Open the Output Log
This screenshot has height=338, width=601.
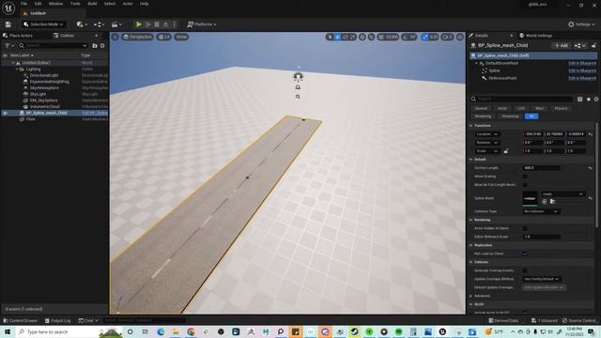[x=57, y=320]
